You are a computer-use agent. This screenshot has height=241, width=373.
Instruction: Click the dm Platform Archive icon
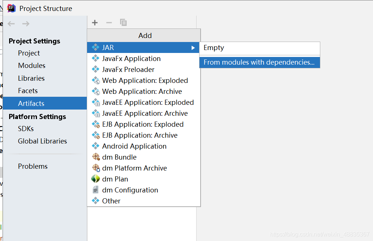tap(96, 168)
